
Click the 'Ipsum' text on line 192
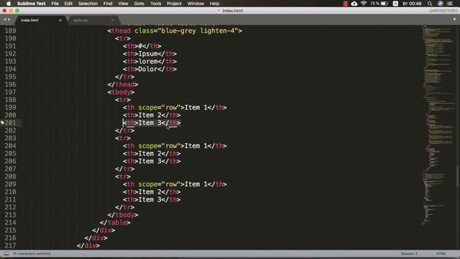(x=148, y=54)
